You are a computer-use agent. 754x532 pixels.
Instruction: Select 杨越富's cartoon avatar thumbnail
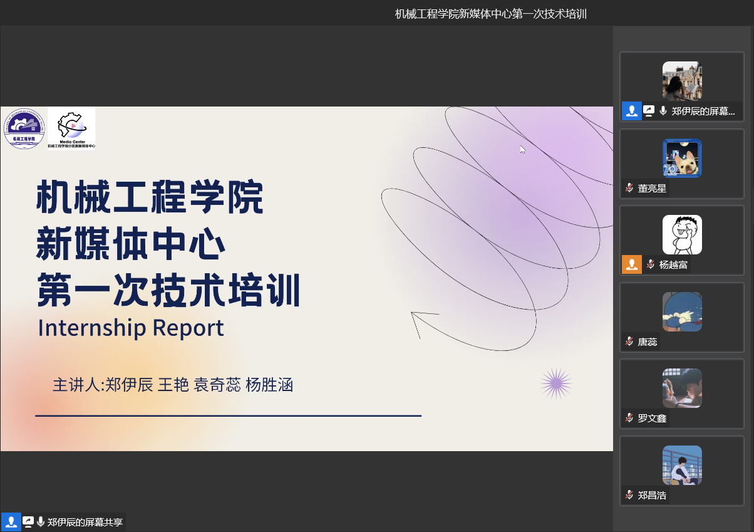(682, 234)
